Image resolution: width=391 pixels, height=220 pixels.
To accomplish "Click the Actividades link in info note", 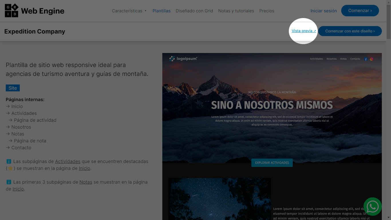I will pos(68,161).
